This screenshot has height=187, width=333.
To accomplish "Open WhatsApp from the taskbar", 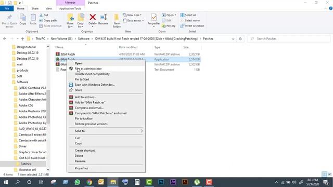I will point(78,182).
